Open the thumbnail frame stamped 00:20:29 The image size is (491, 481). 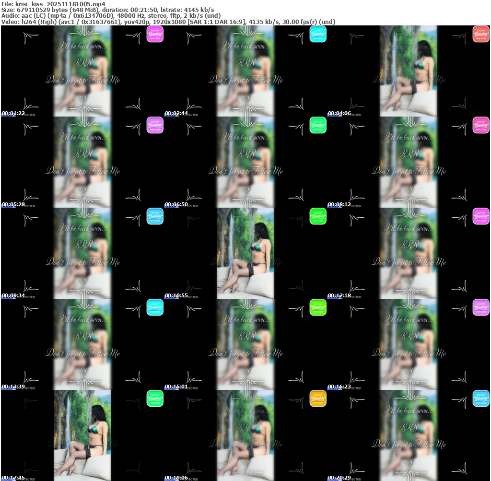[409, 435]
